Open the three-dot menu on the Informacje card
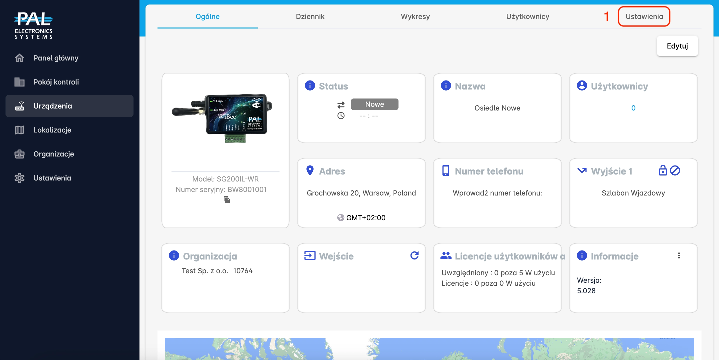The width and height of the screenshot is (719, 360). pos(678,255)
